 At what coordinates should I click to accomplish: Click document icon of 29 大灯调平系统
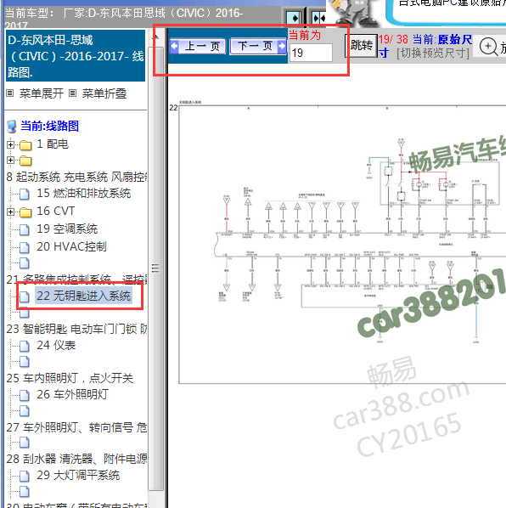[x=25, y=476]
